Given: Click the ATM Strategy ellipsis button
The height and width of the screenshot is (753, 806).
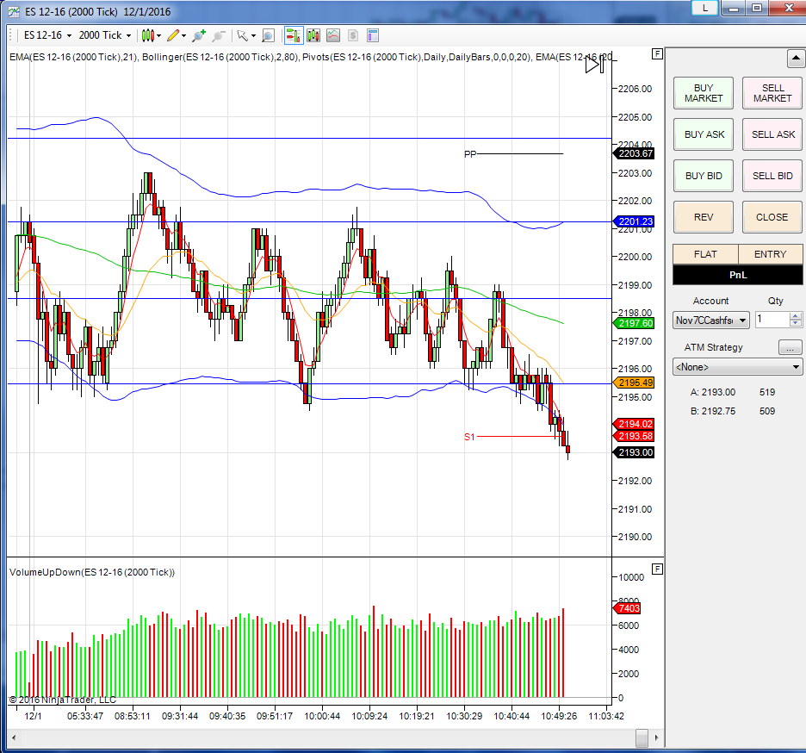Looking at the screenshot, I should coord(790,348).
